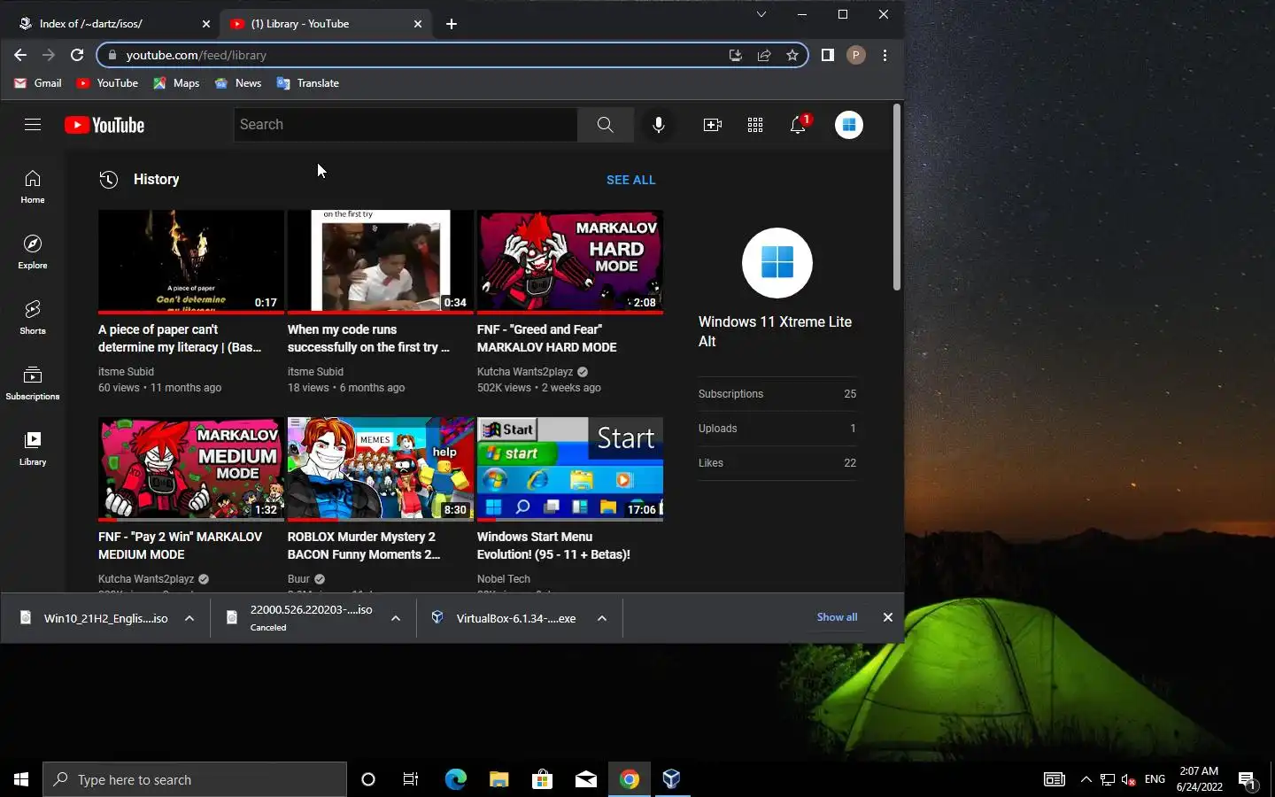Image resolution: width=1275 pixels, height=797 pixels.
Task: Expand options for Win10_21H2 iso download
Action: pyautogui.click(x=189, y=618)
